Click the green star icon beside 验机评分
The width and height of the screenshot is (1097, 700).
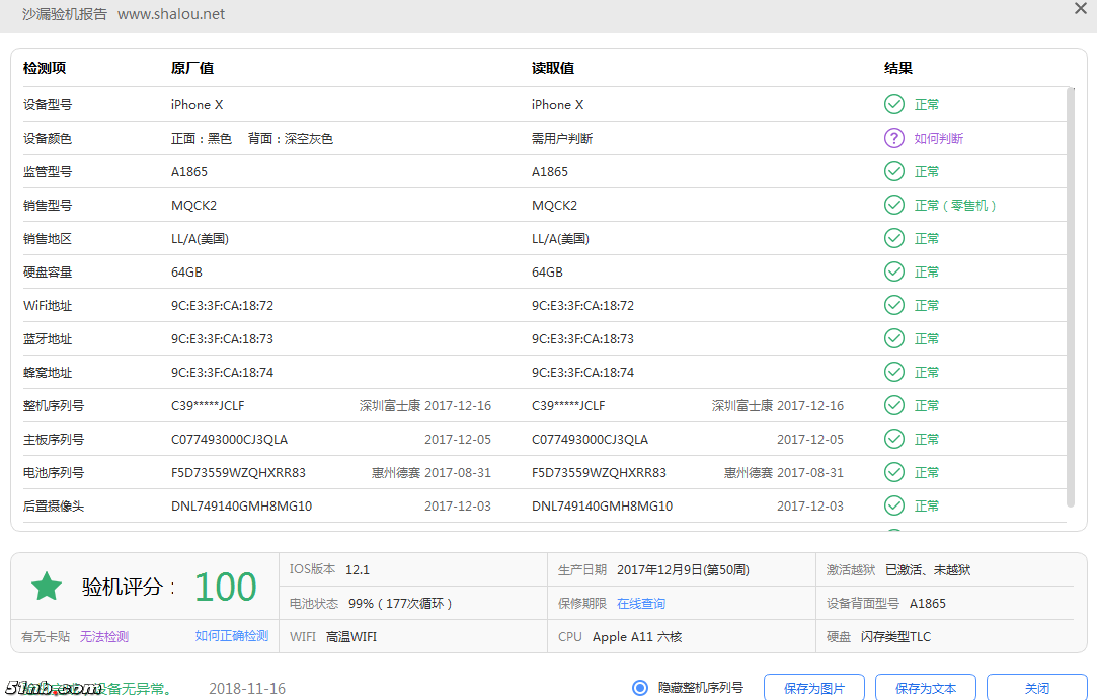[46, 586]
